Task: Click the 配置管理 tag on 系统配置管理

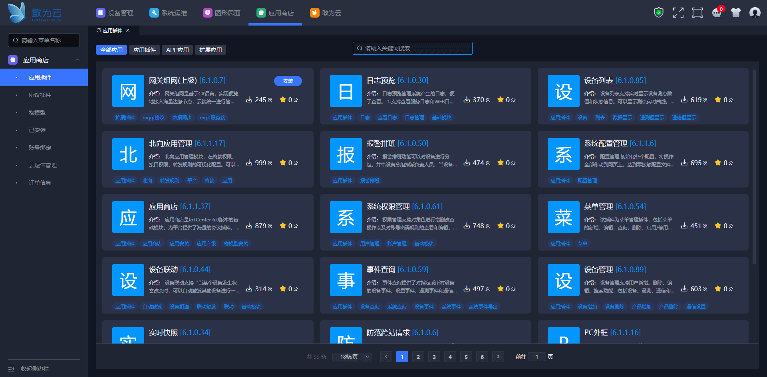Action: 587,181
